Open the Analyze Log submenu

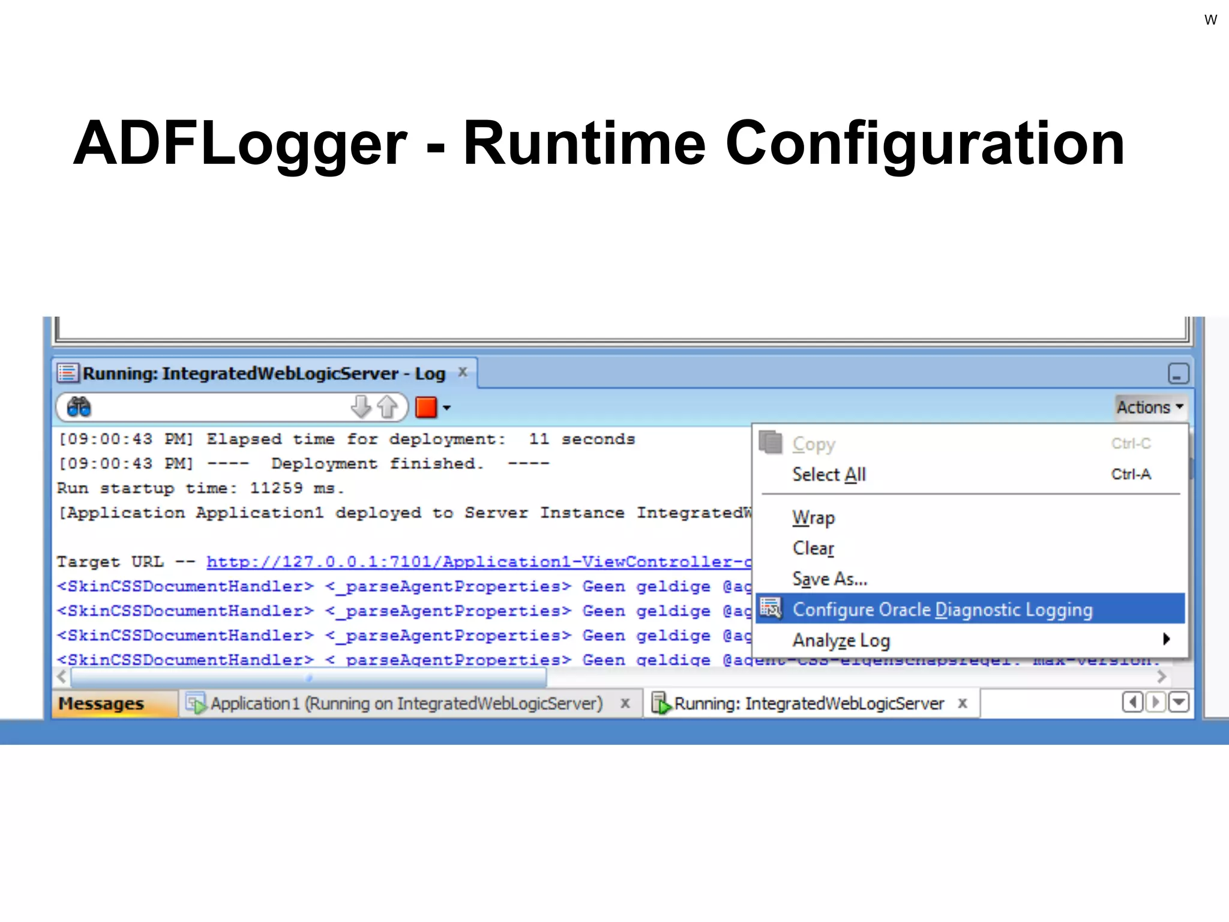970,640
